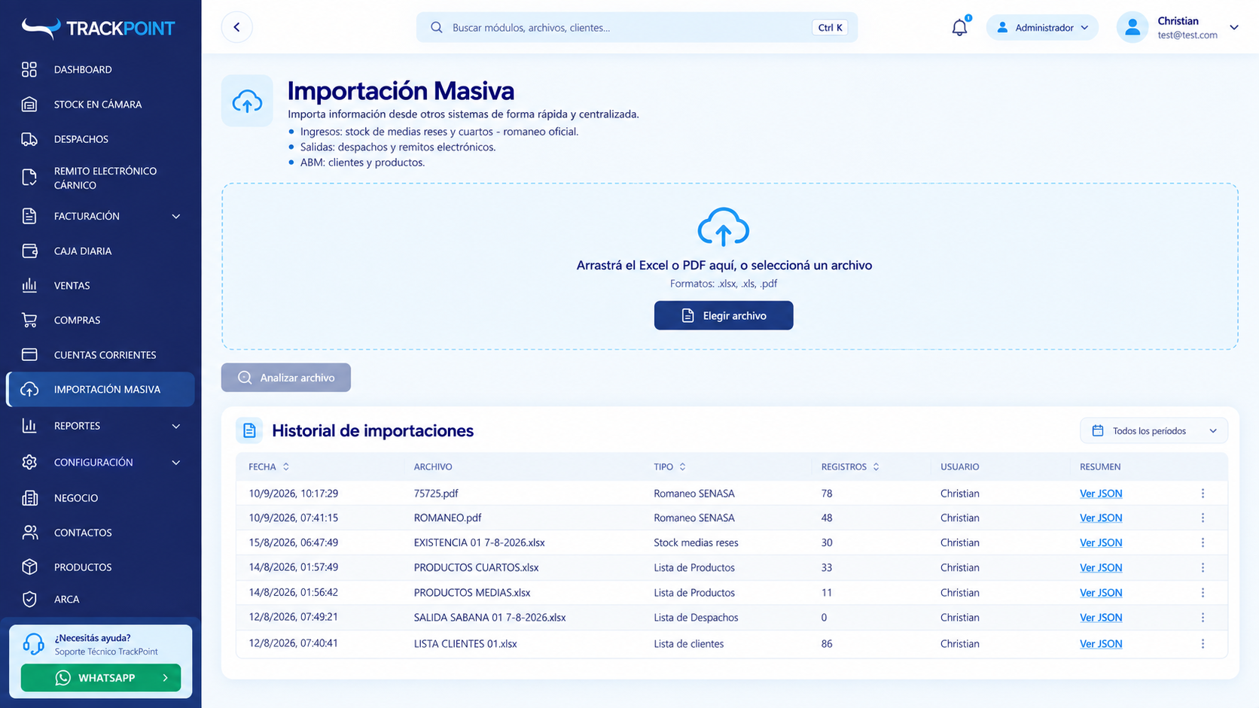Open WhatsApp support button
Screen dimensions: 1259x708
click(101, 678)
